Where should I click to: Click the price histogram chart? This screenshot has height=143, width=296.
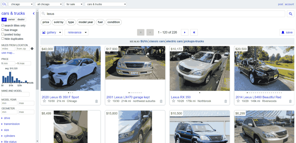point(15,78)
